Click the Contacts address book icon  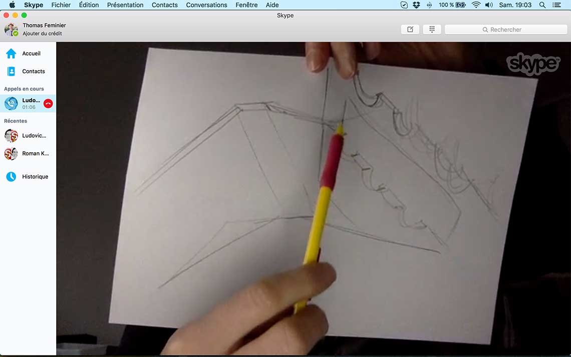tap(12, 71)
